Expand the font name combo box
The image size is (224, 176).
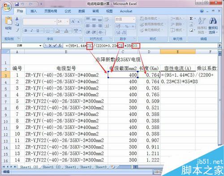(x=55, y=21)
